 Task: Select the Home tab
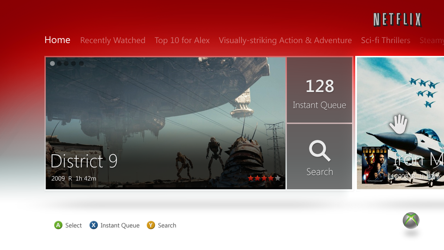[x=58, y=40]
